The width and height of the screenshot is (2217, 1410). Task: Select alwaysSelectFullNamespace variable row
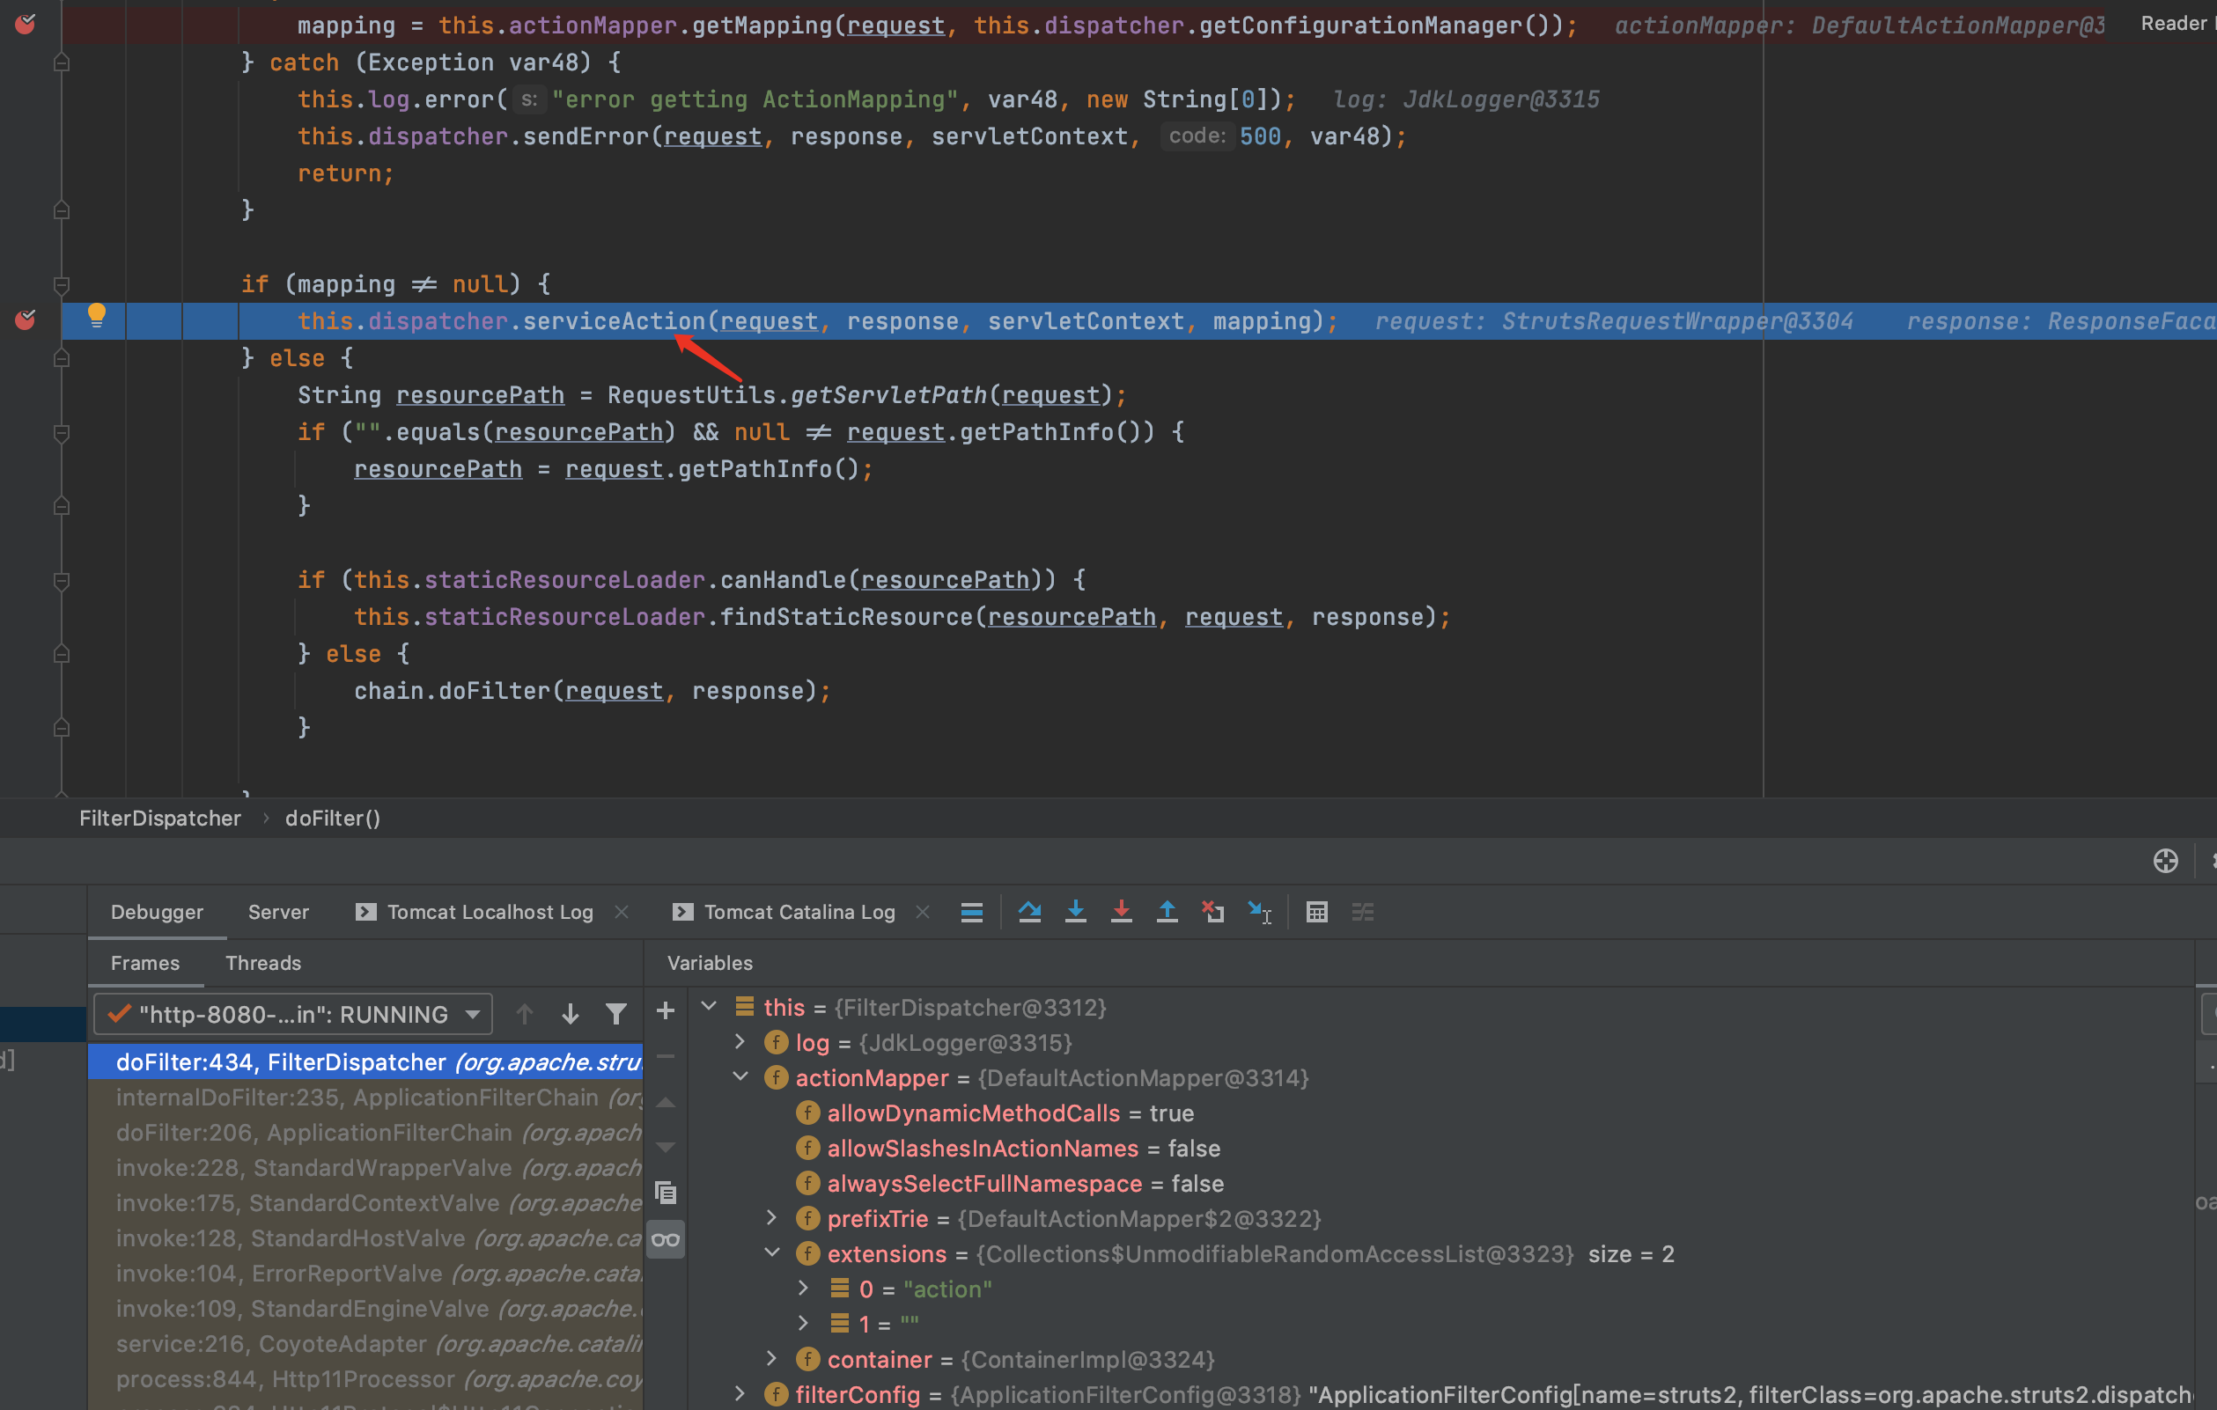[x=1440, y=1183]
